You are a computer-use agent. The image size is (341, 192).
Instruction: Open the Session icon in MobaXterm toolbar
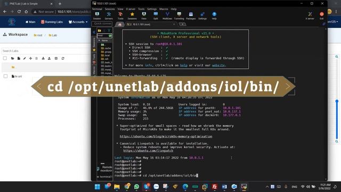pos(97,15)
